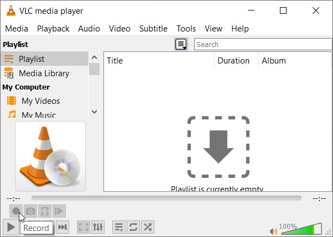Open the Tools menu
This screenshot has width=333, height=237.
tap(186, 29)
